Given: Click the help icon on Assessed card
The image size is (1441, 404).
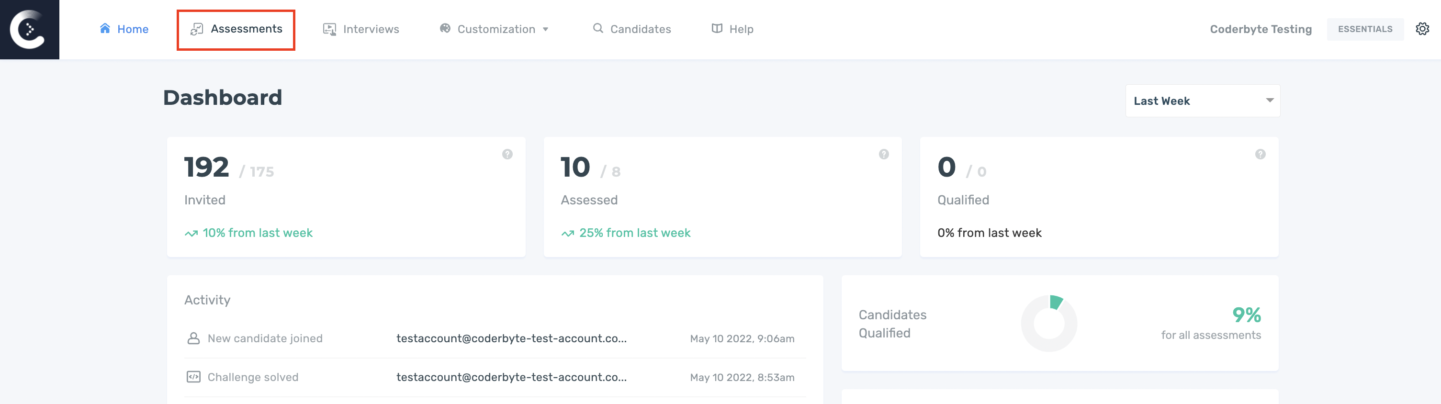Looking at the screenshot, I should (x=884, y=155).
